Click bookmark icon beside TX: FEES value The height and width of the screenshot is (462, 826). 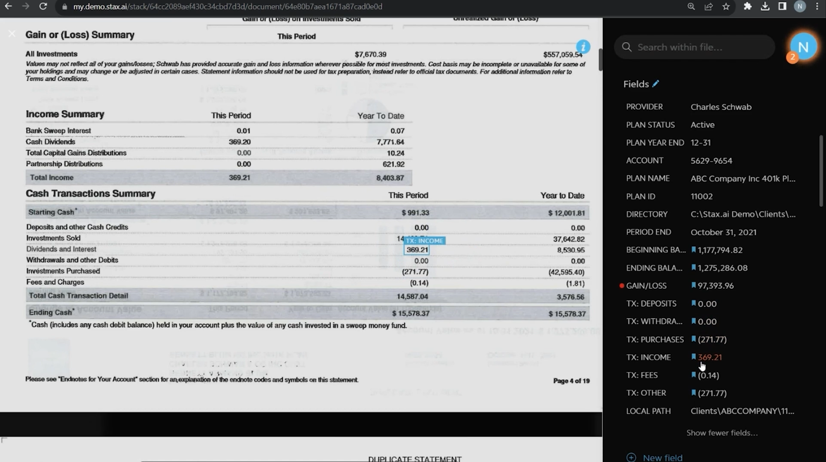693,375
